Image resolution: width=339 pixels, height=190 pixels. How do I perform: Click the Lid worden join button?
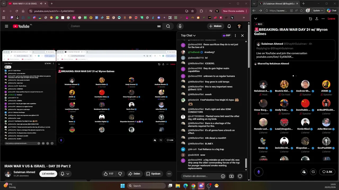click(x=48, y=174)
